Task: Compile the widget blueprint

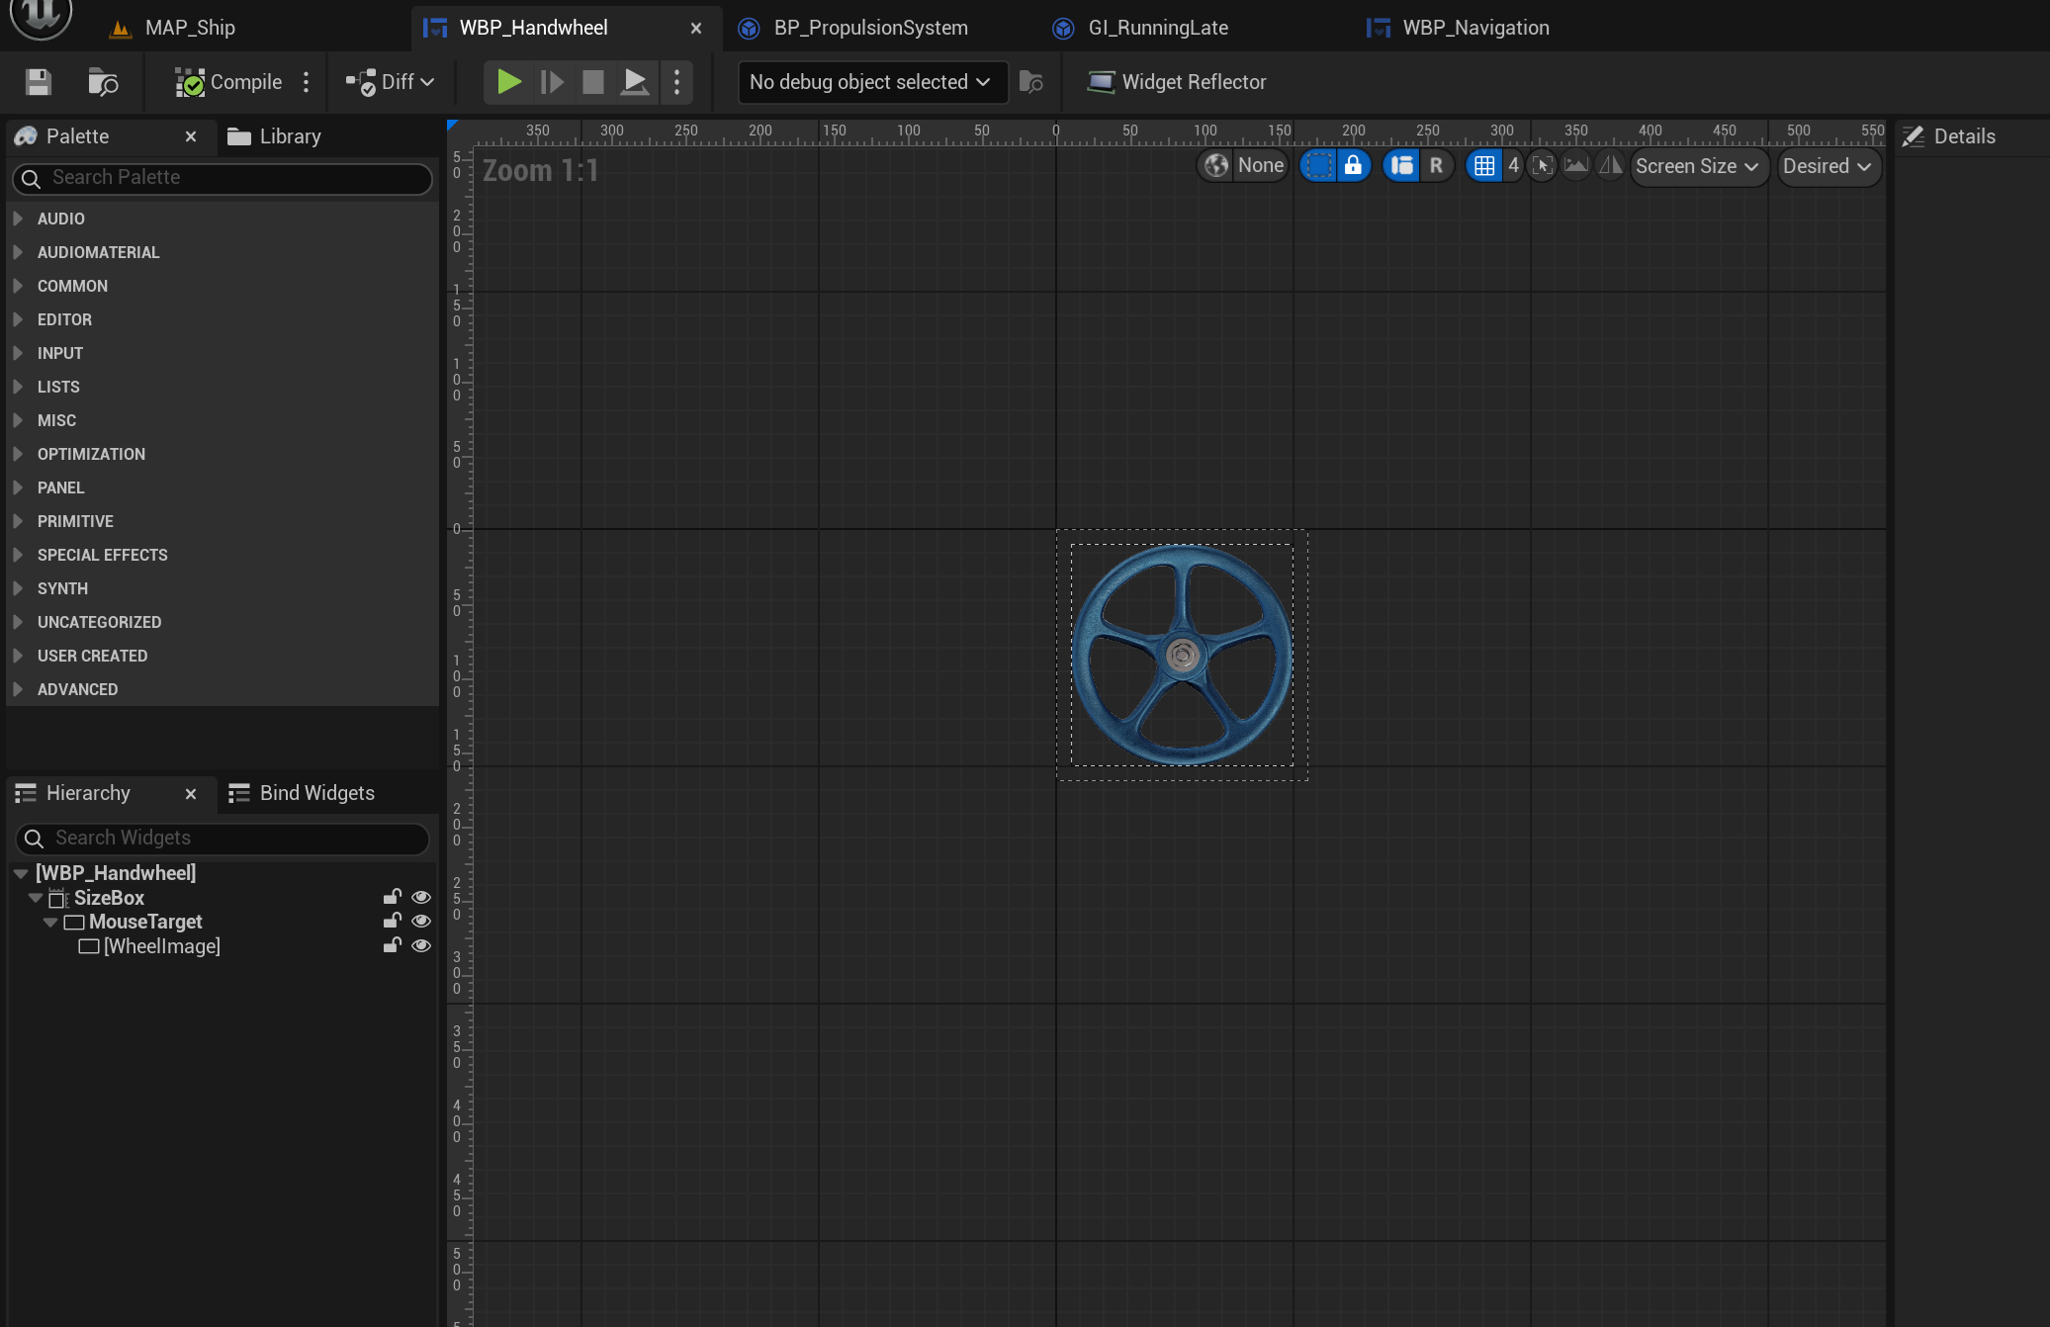Action: click(228, 82)
